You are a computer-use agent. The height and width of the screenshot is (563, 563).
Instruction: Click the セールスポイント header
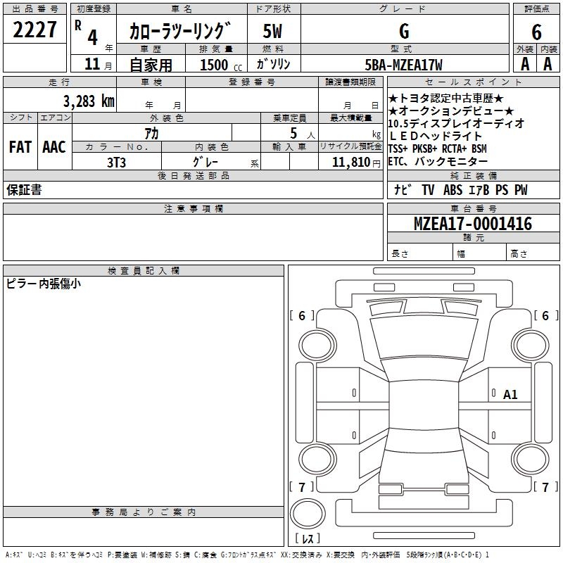[473, 82]
